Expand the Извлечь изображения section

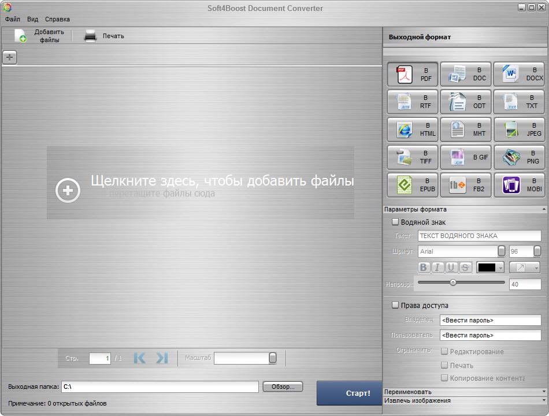pos(465,400)
